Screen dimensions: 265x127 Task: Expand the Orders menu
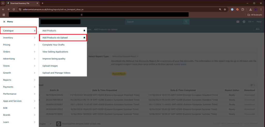click(19, 52)
